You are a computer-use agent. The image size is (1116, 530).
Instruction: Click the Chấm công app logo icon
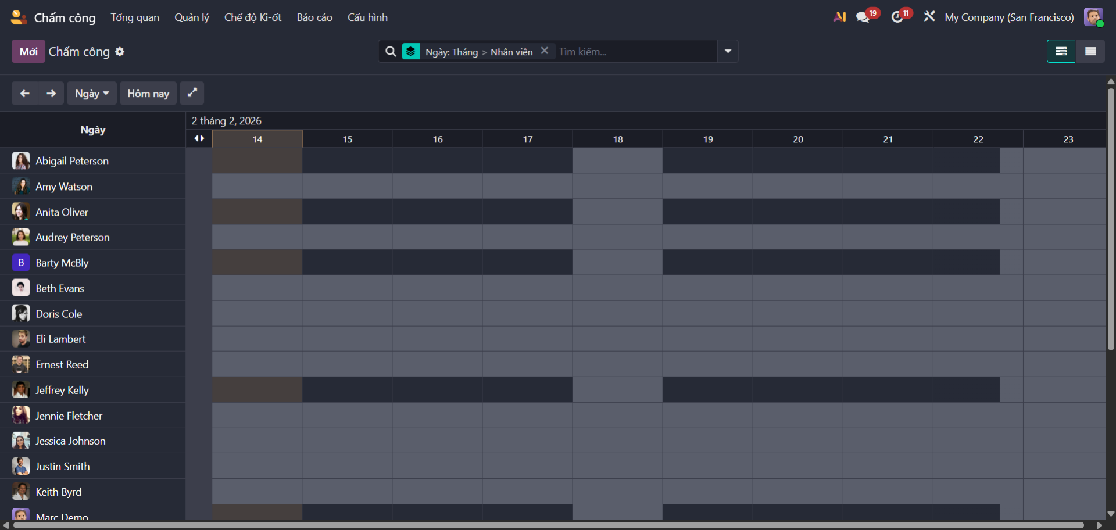19,17
